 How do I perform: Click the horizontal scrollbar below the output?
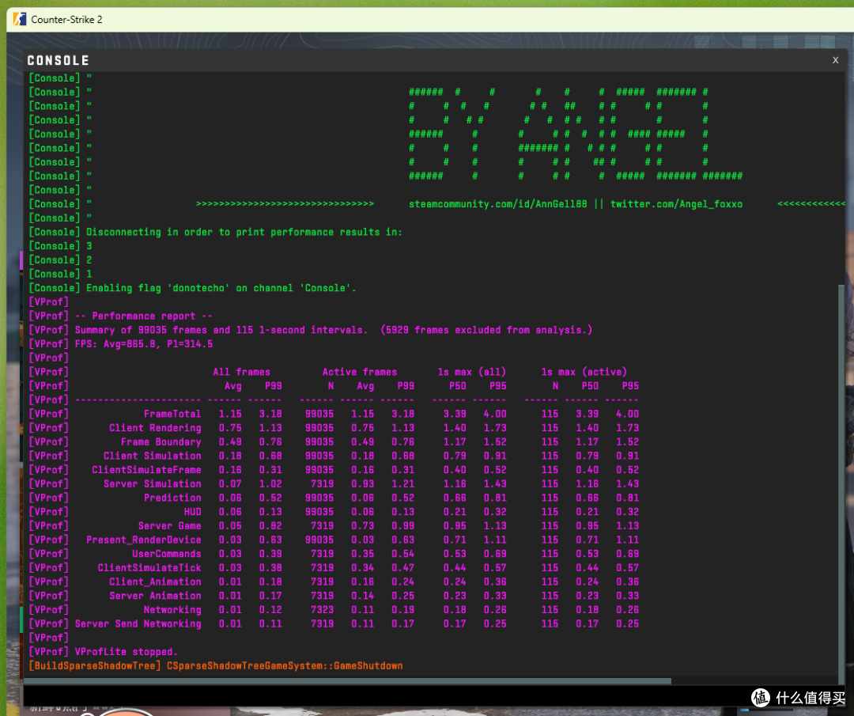(348, 680)
